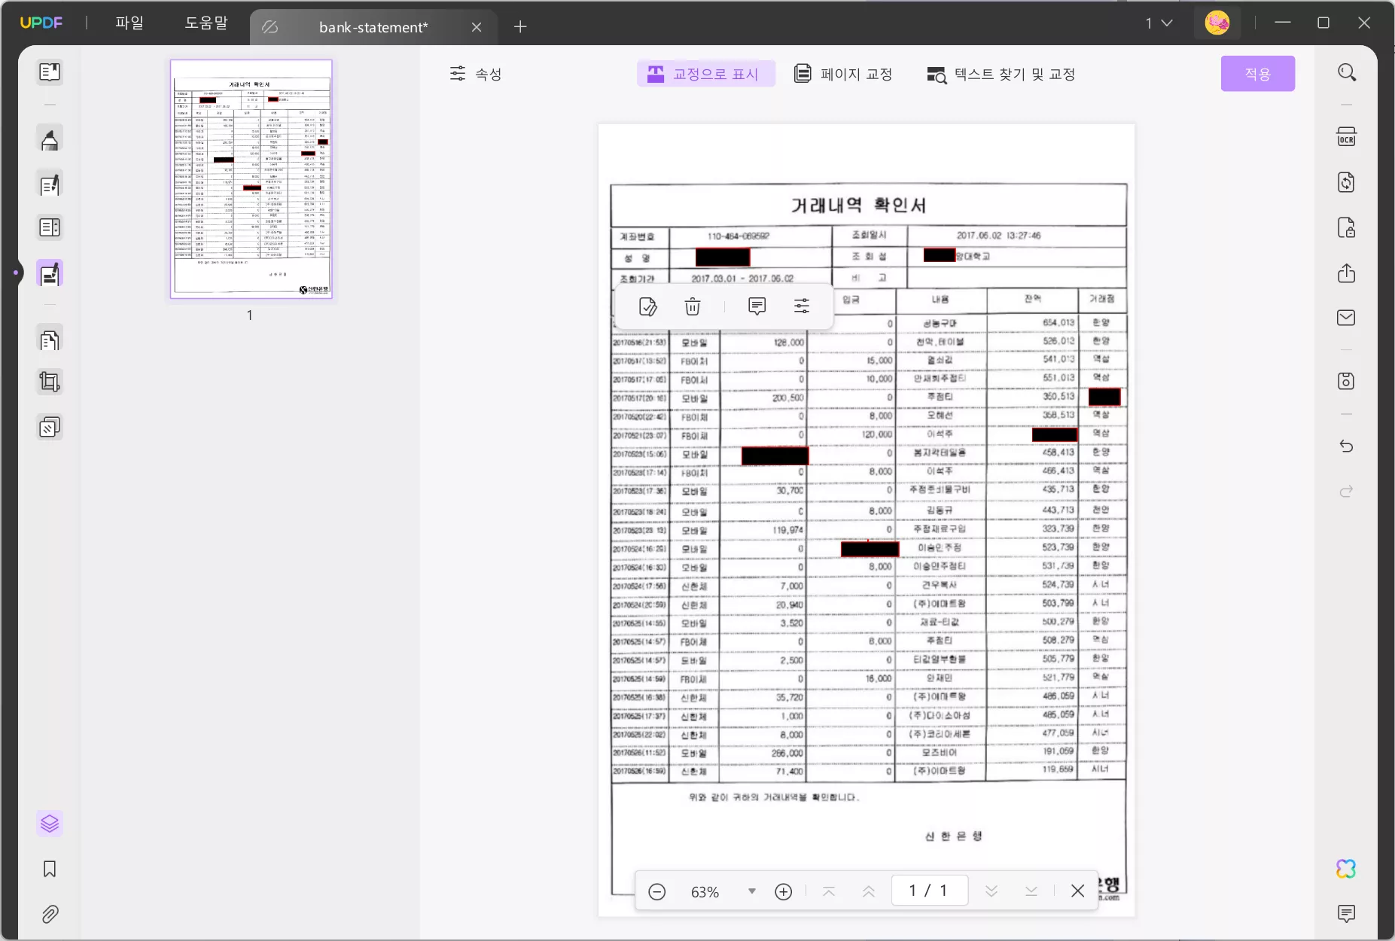Open the 파일 menu

pyautogui.click(x=129, y=23)
